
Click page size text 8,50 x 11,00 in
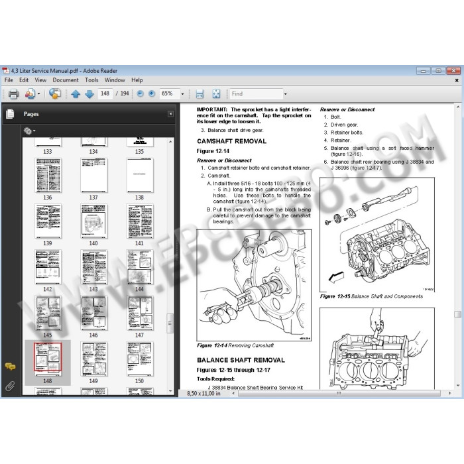coord(203,394)
